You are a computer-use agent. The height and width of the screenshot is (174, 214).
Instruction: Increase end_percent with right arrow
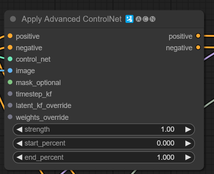click(188, 157)
